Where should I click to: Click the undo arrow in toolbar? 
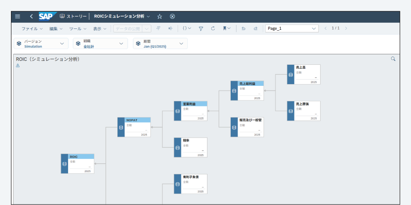(243, 28)
